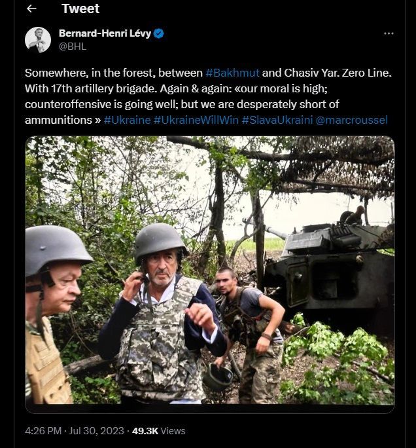Click the Tweet header title
This screenshot has width=416, height=448.
(x=80, y=9)
